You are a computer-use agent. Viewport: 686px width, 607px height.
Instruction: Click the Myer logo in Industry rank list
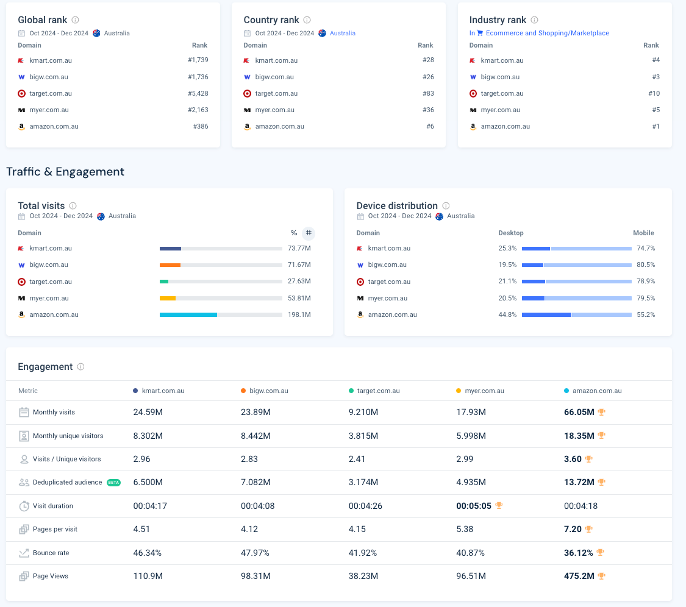[x=473, y=110]
